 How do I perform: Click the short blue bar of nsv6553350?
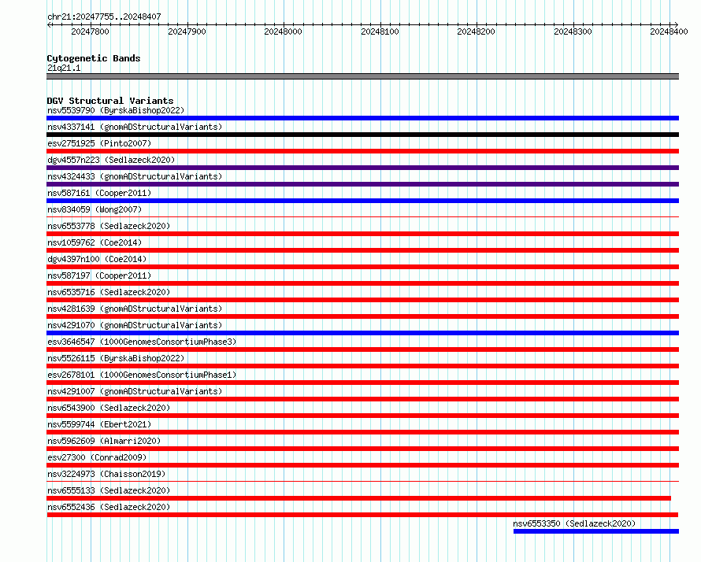(596, 531)
